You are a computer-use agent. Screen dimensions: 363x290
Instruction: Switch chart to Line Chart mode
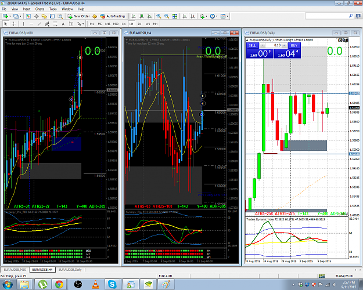[149, 16]
